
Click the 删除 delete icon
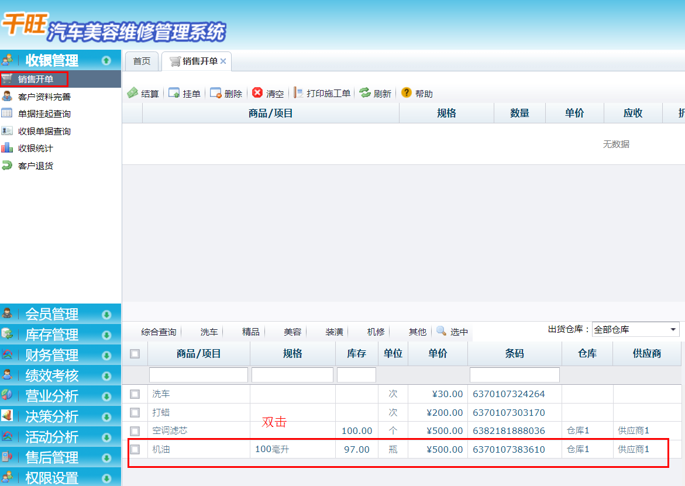tap(215, 93)
